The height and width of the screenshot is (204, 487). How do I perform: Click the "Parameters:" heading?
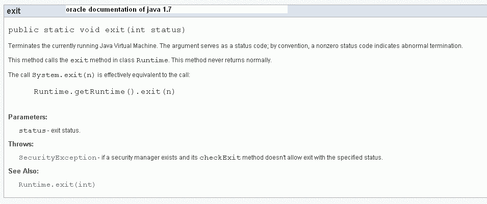pyautogui.click(x=28, y=117)
